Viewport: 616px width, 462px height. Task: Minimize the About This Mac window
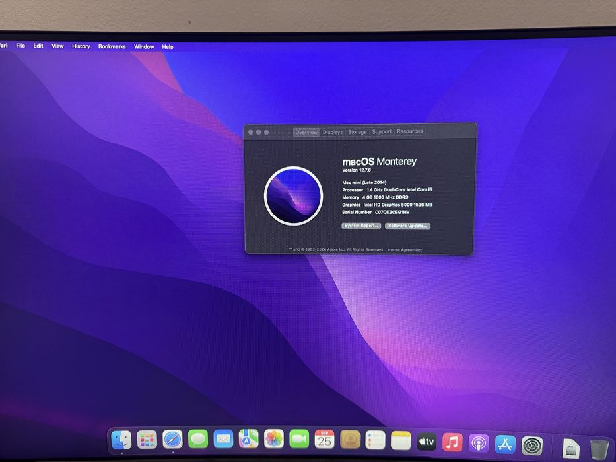[x=259, y=133]
